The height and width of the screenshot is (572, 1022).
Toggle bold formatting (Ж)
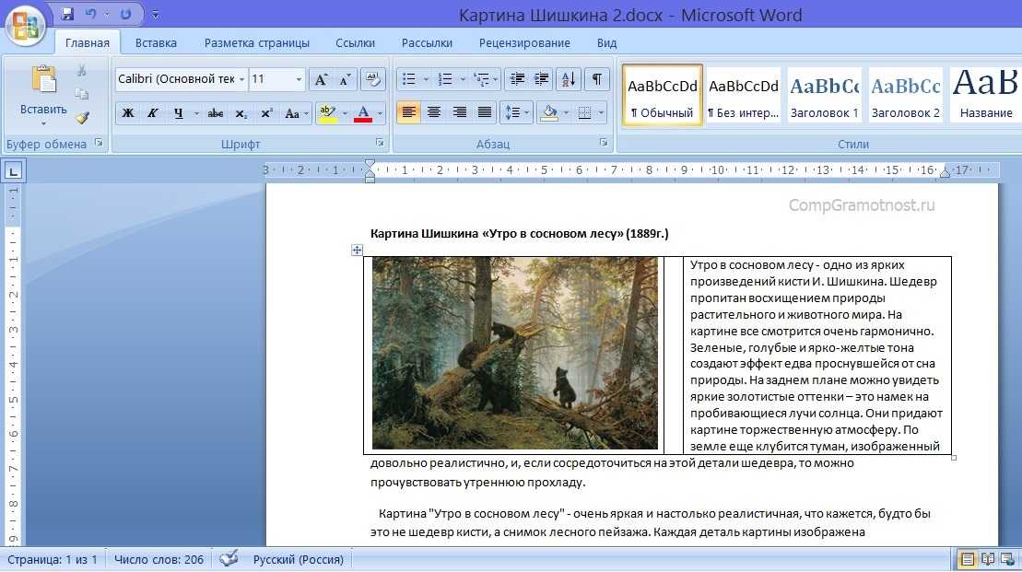[x=128, y=113]
